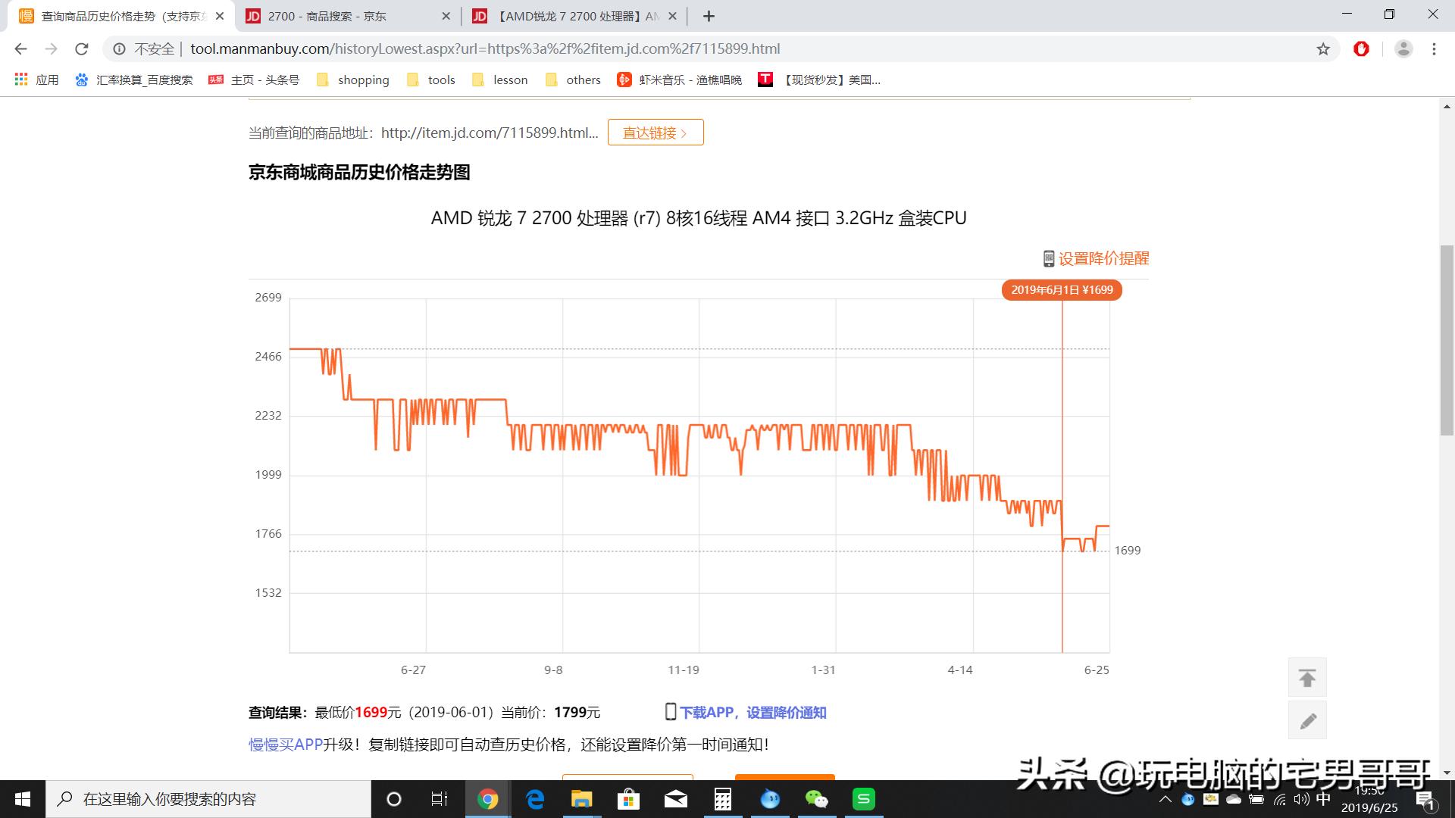Open Microsoft Edge from the taskbar
The image size is (1455, 818).
tap(535, 798)
